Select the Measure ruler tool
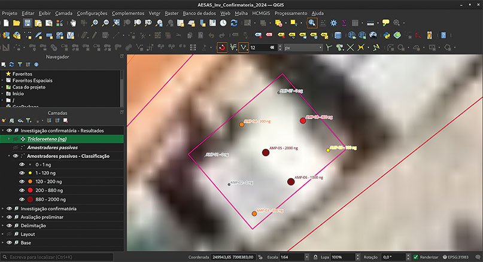Image resolution: width=483 pixels, height=262 pixels. pos(370,23)
